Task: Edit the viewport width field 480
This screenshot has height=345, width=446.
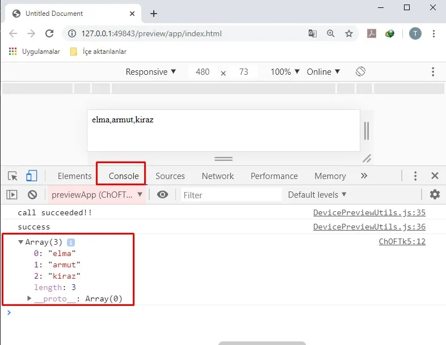Action: (x=203, y=72)
